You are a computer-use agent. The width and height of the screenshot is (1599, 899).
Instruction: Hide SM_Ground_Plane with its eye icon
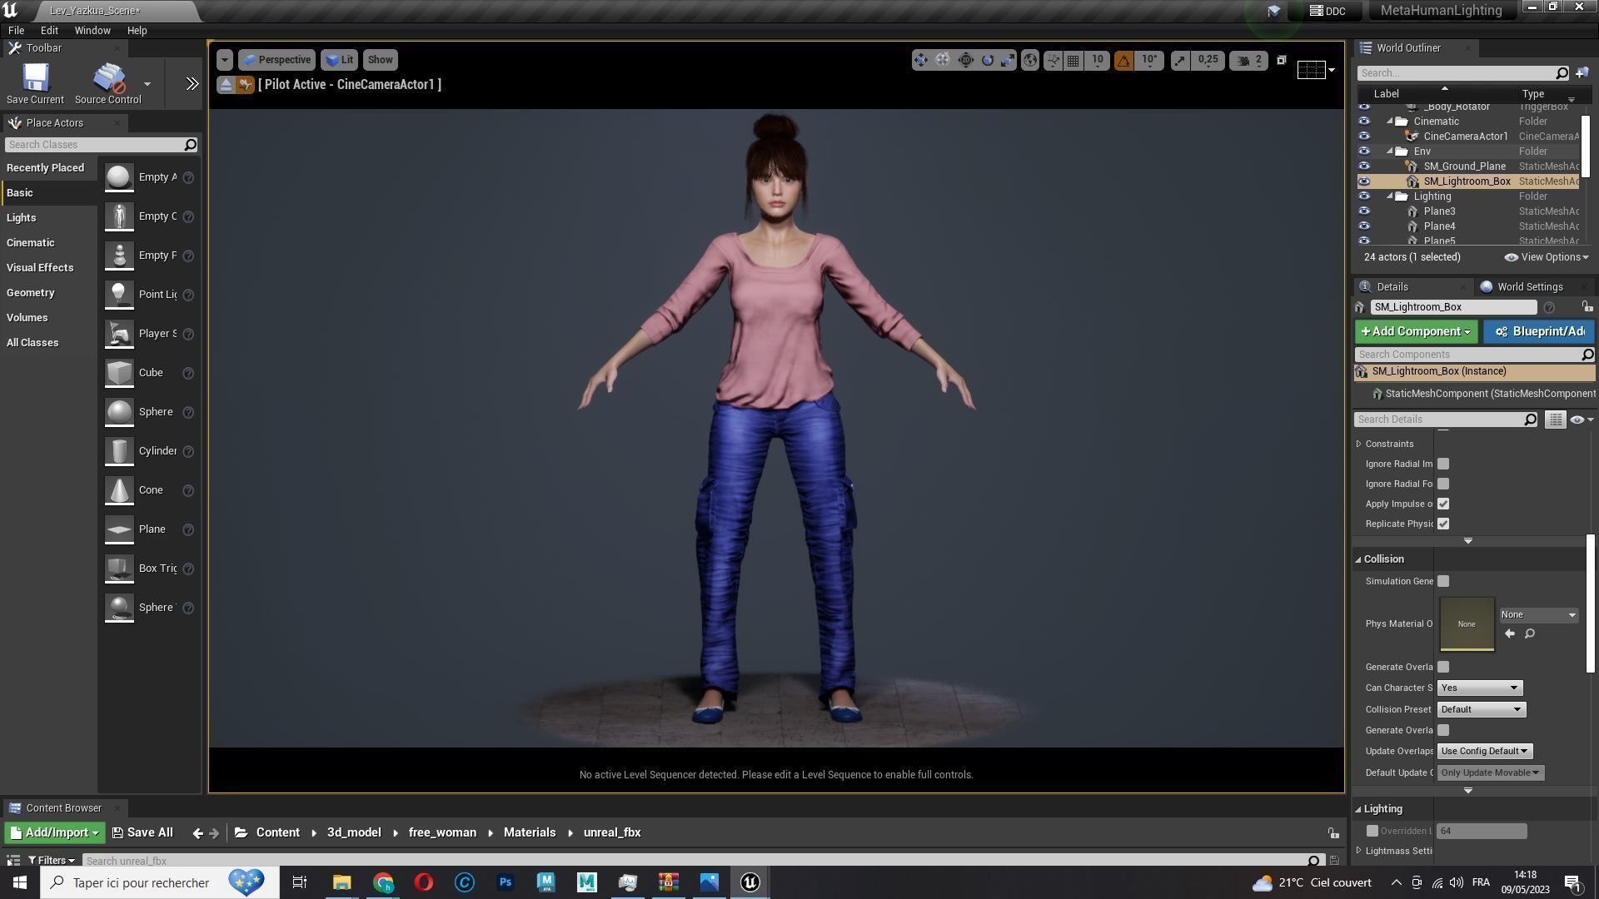[1364, 166]
